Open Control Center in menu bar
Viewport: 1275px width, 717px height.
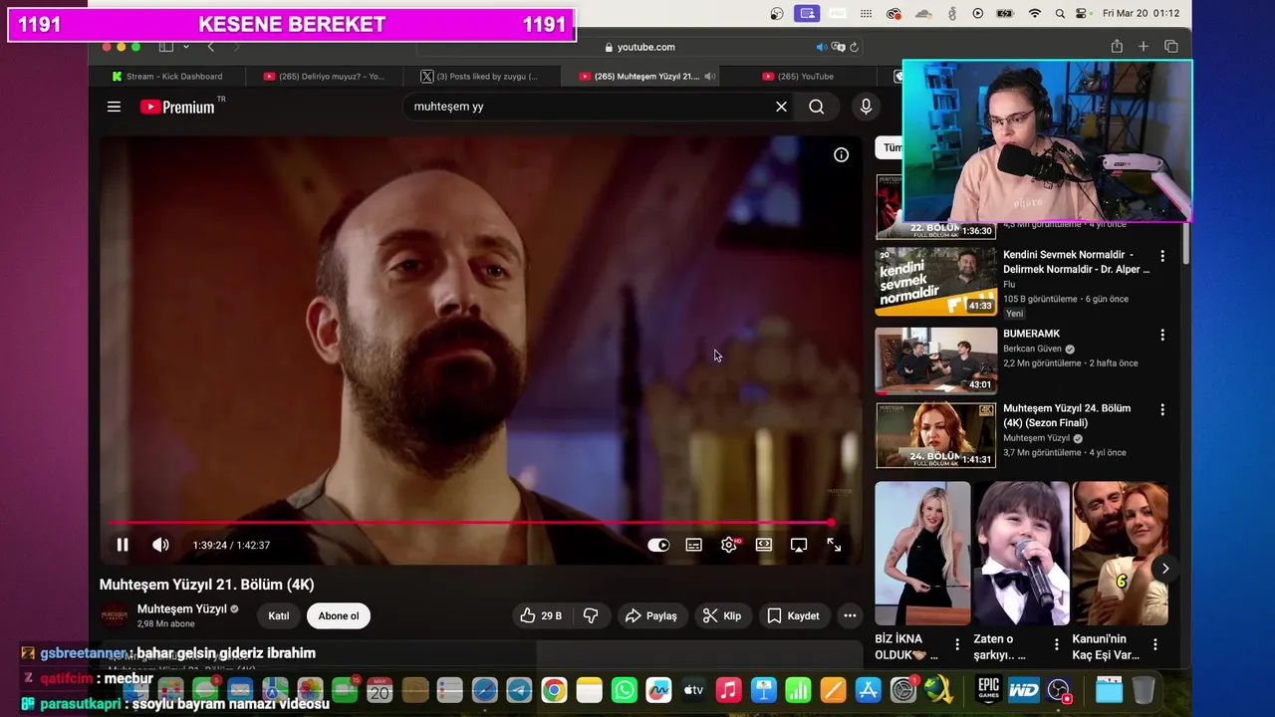(x=1082, y=13)
